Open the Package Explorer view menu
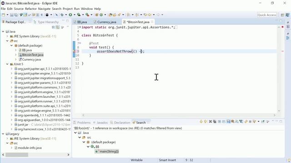 pyautogui.click(x=63, y=27)
